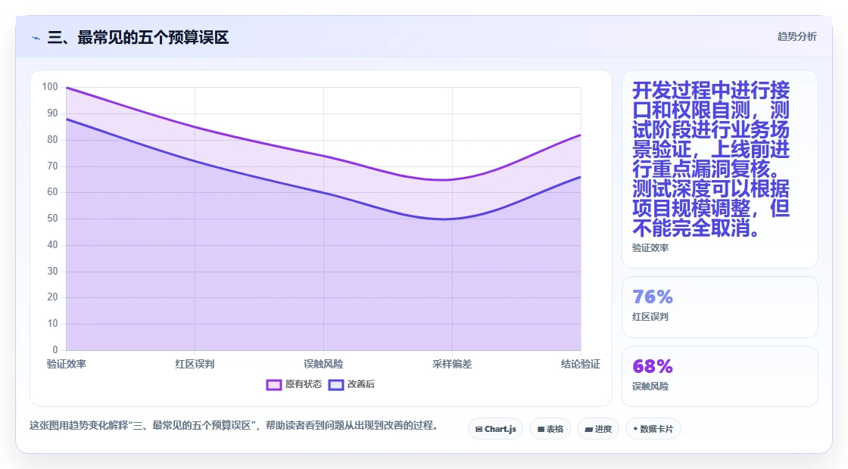Click the x-axis label 结论验证
This screenshot has height=469, width=848.
[x=581, y=364]
